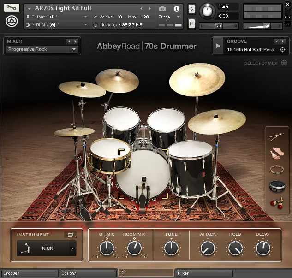Click the Native Instruments Kontakt logo icon
This screenshot has height=278, width=292.
pyautogui.click(x=12, y=21)
